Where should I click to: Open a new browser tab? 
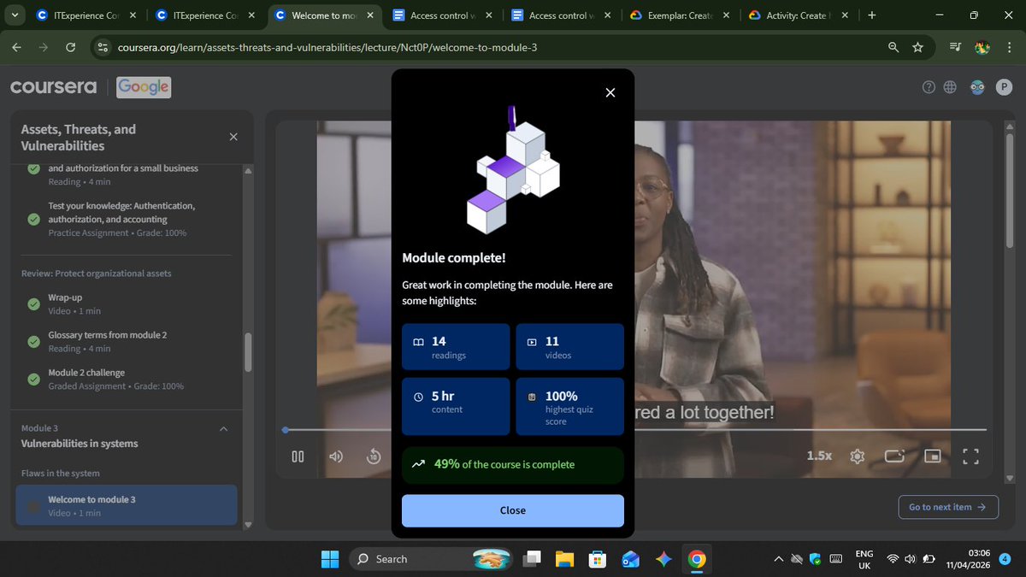point(871,15)
